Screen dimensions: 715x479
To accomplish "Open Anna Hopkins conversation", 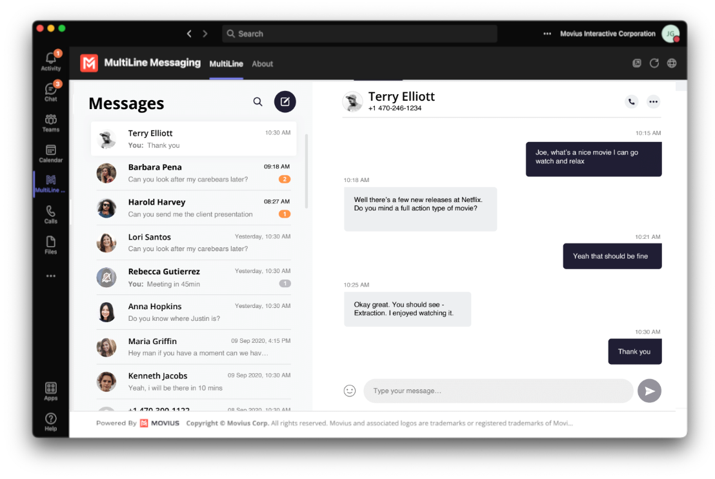I will pyautogui.click(x=194, y=312).
